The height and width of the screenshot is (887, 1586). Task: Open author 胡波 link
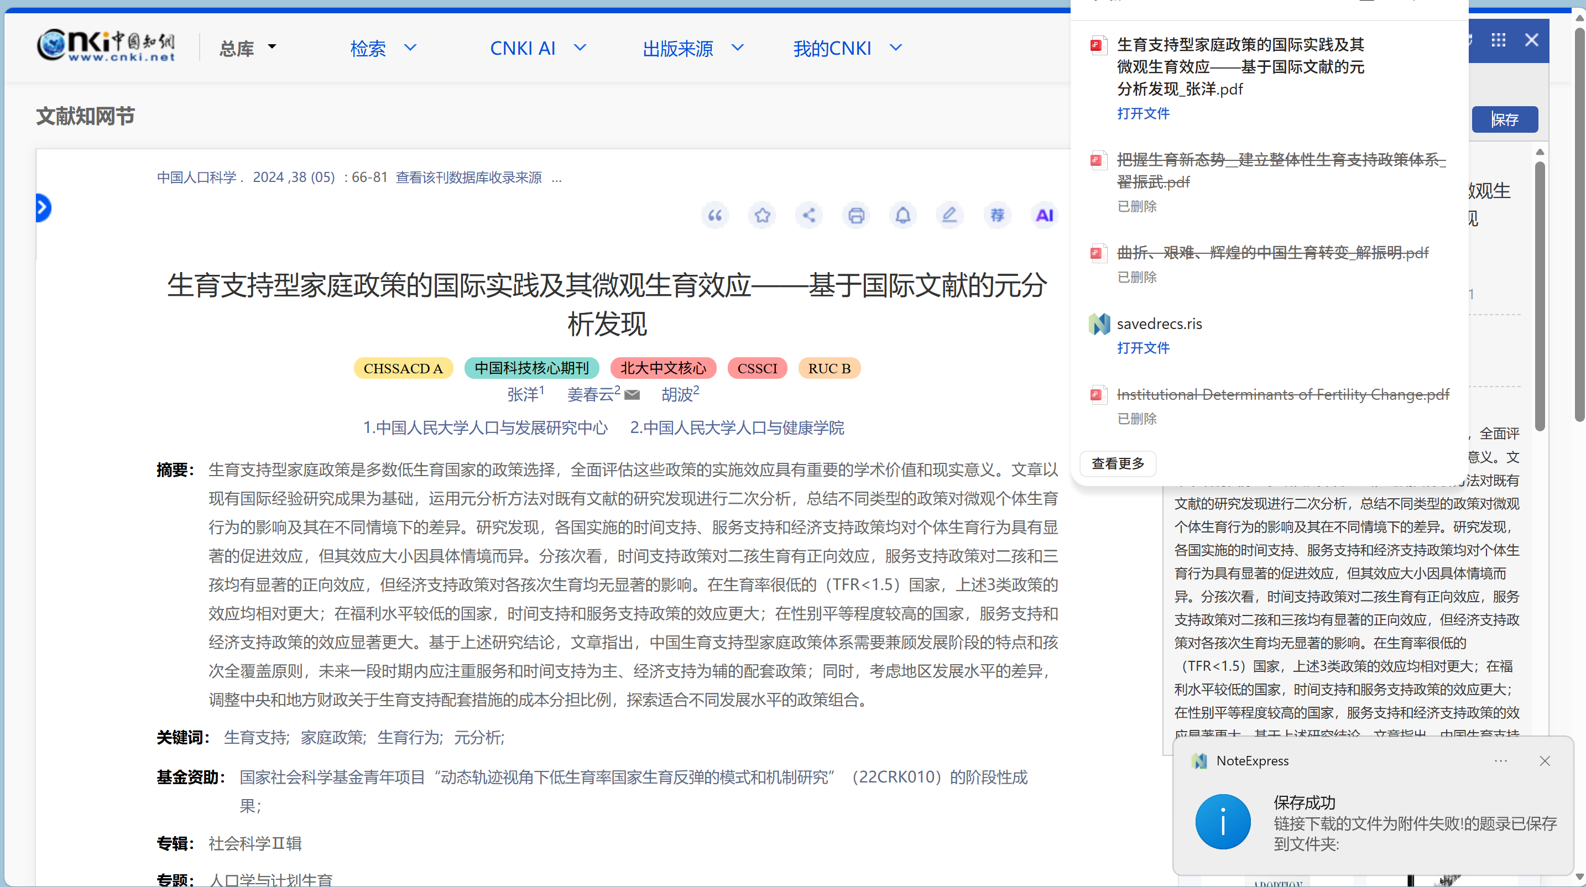(677, 395)
